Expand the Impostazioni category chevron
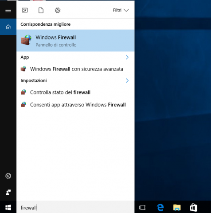 coord(127,81)
